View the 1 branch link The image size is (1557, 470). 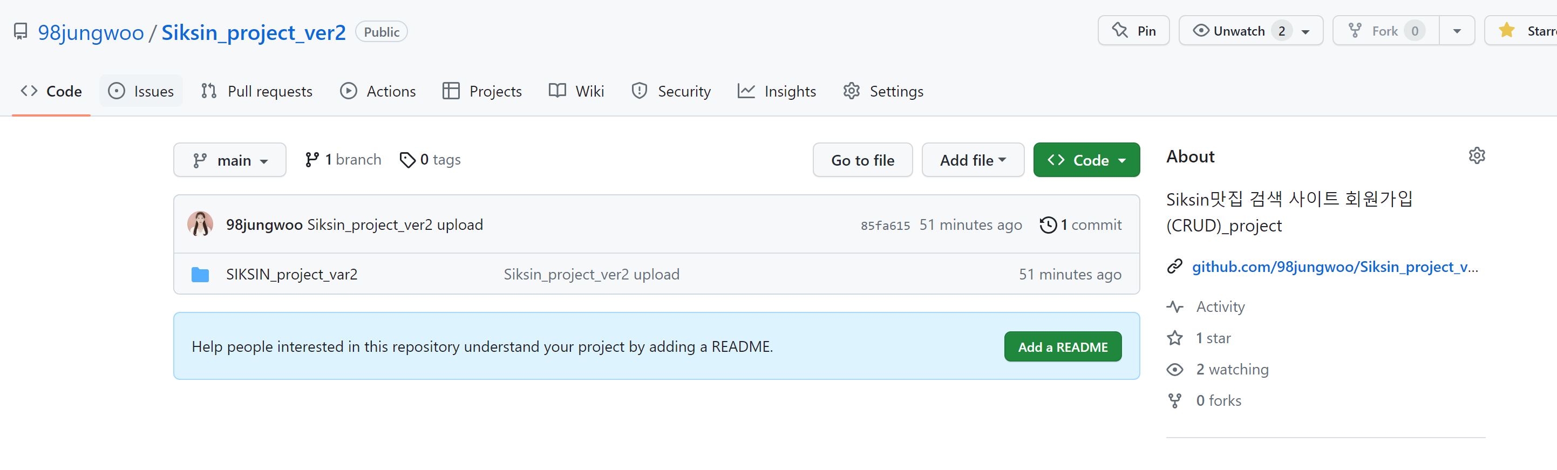tap(343, 160)
